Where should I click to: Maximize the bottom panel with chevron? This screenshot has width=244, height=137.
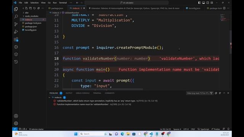point(224,93)
